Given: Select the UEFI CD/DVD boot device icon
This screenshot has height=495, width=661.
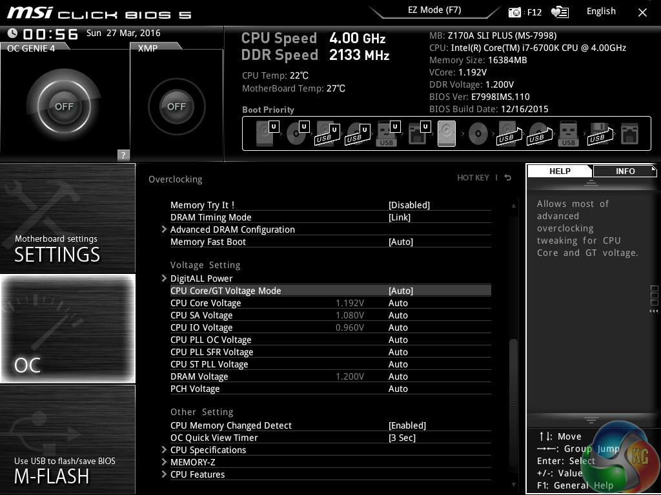Looking at the screenshot, I should tap(298, 133).
